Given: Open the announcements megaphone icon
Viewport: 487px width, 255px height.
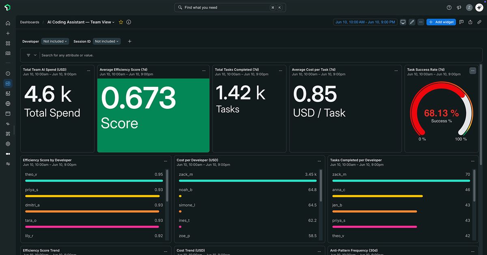Looking at the screenshot, I should click(459, 7).
